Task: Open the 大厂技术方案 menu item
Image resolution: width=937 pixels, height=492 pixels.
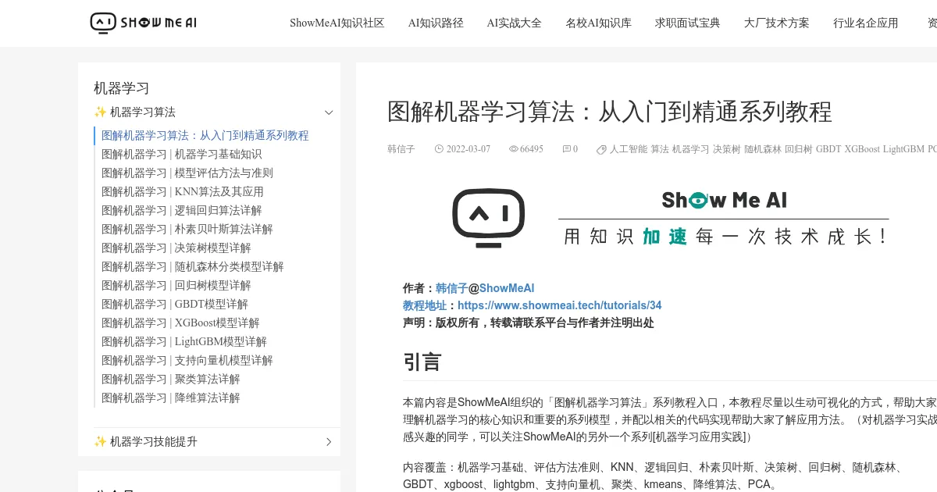Action: [x=776, y=23]
